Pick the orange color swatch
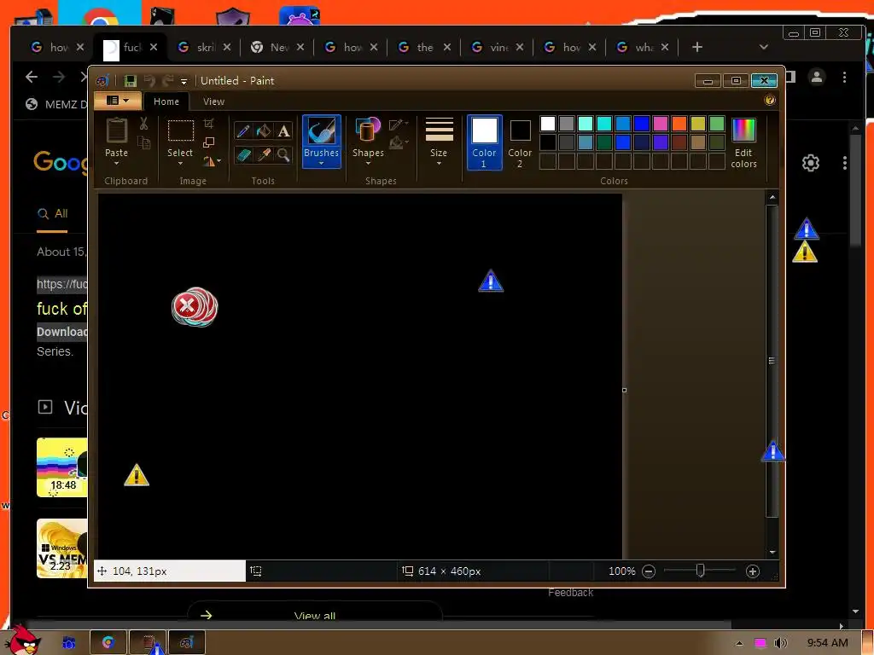This screenshot has width=874, height=655. click(679, 123)
